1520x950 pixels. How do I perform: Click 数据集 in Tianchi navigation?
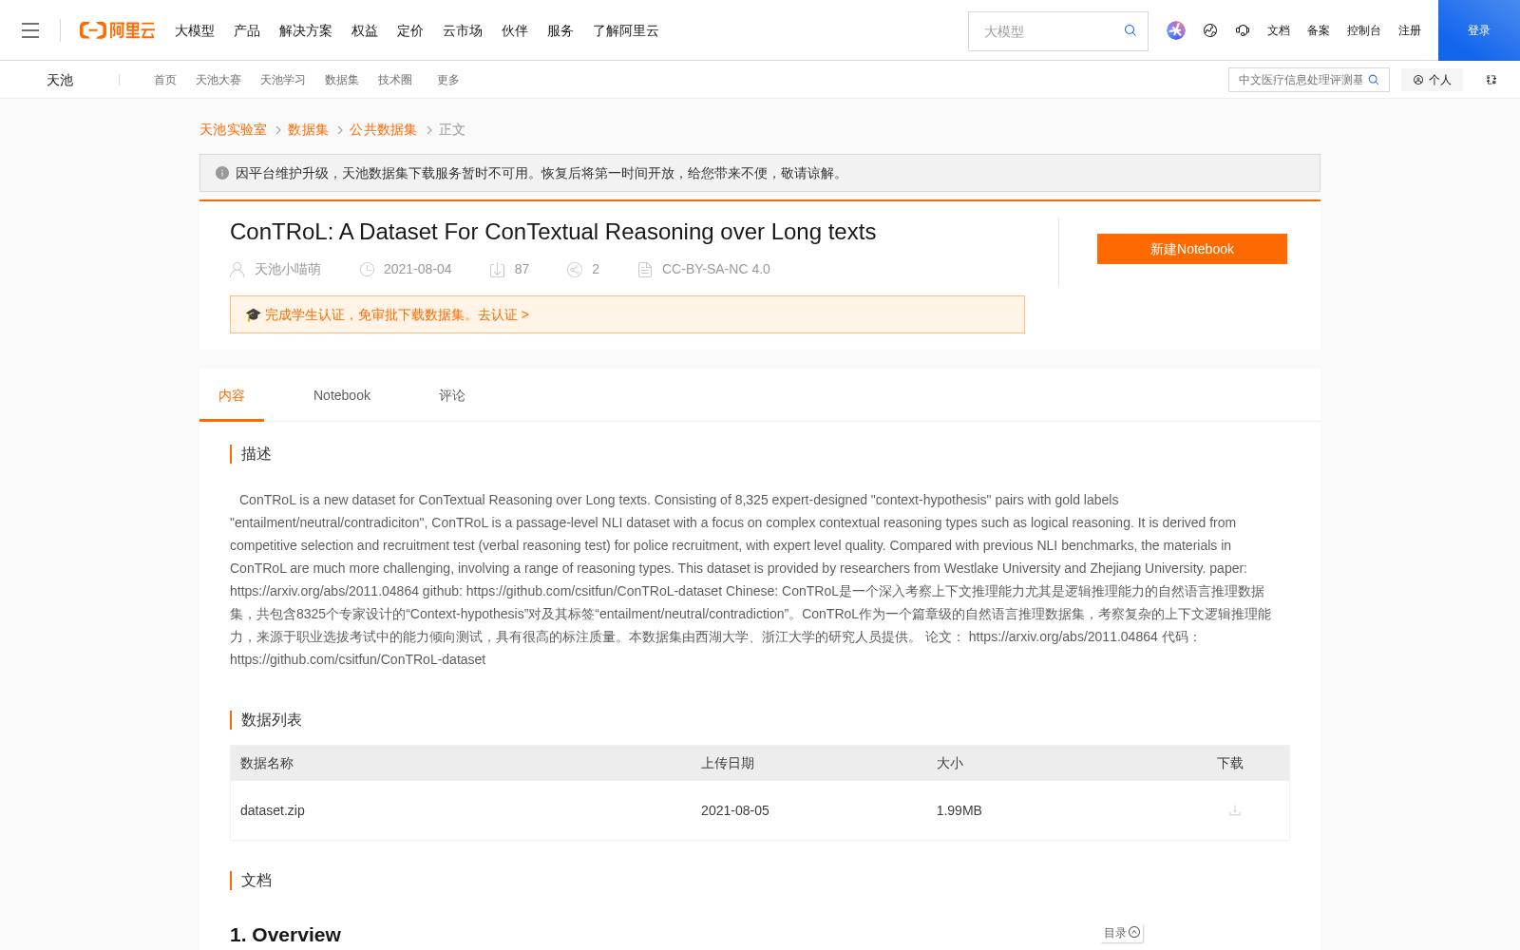[342, 80]
